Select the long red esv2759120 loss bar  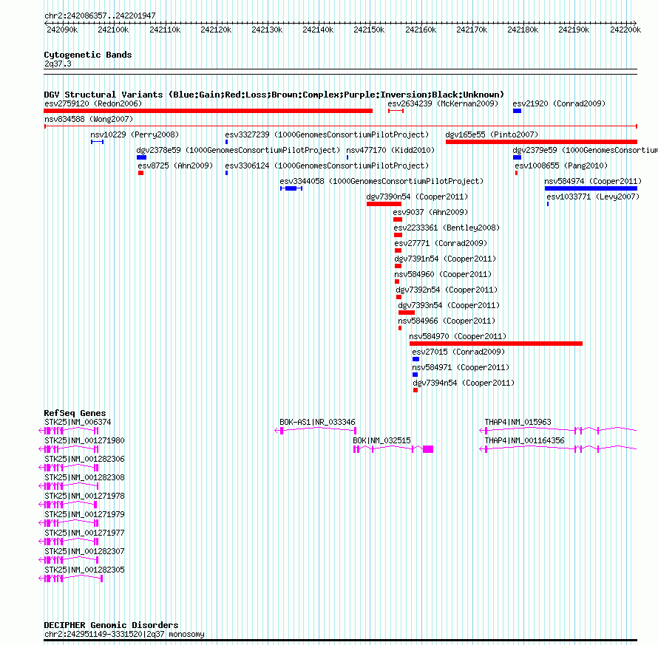click(x=208, y=111)
